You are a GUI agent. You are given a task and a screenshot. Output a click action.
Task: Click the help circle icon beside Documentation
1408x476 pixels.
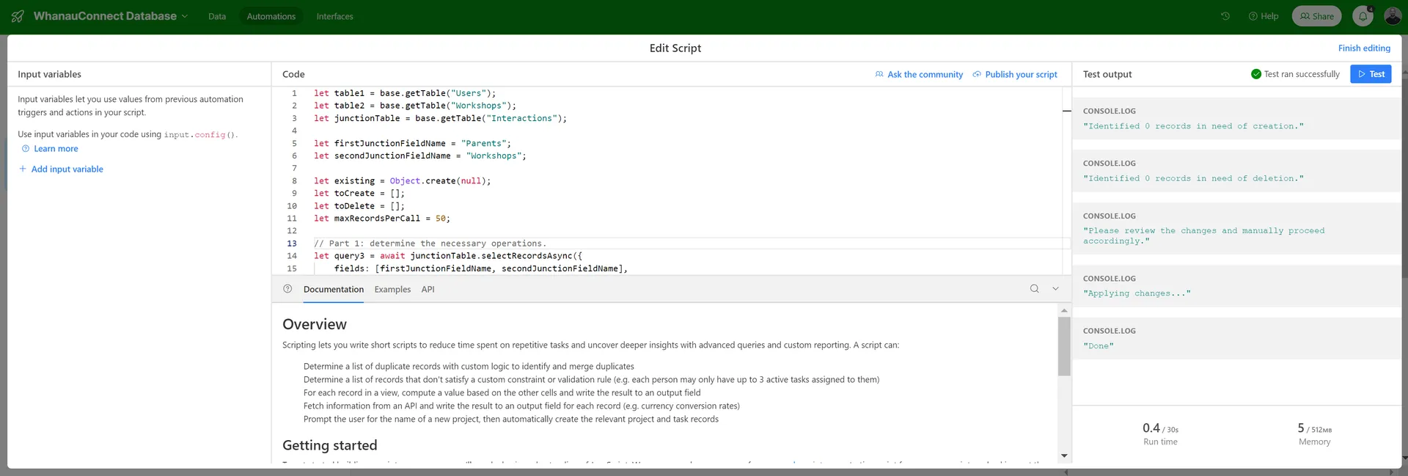coord(287,289)
